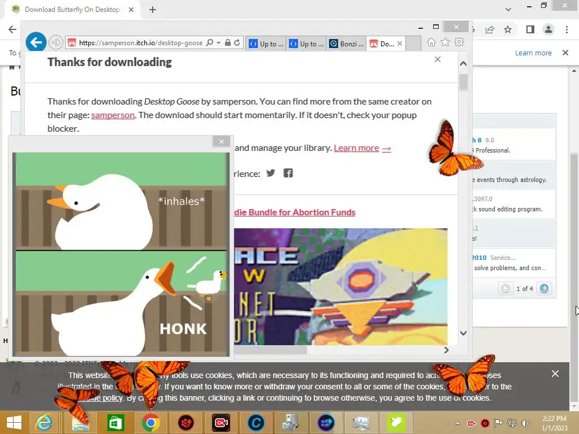
Task: Click Chrome back arrow
Action: (12, 29)
